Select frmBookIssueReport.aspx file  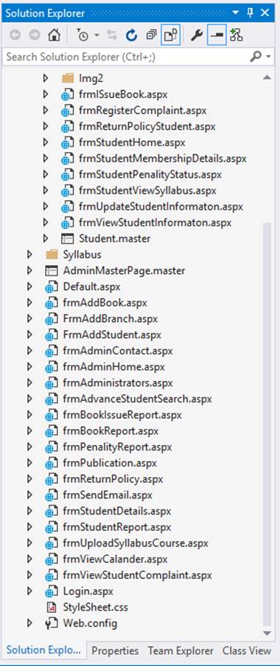tap(122, 415)
